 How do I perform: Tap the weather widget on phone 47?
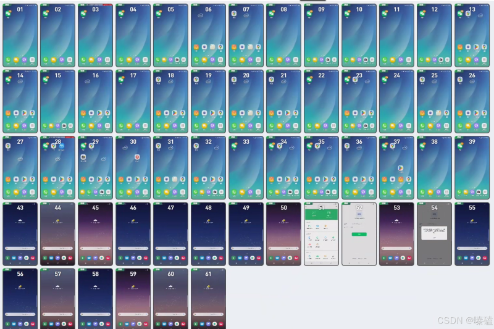click(171, 221)
